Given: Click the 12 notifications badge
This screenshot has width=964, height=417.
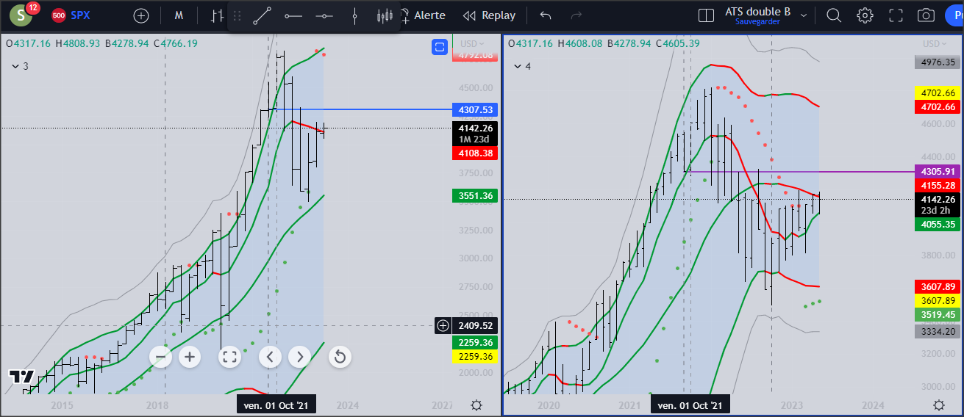Looking at the screenshot, I should click(x=33, y=8).
